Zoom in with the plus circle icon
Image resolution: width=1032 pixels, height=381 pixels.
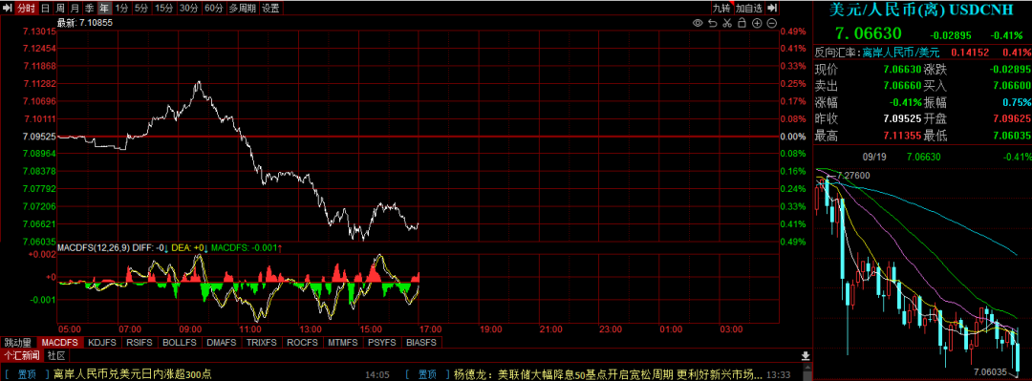click(x=757, y=23)
